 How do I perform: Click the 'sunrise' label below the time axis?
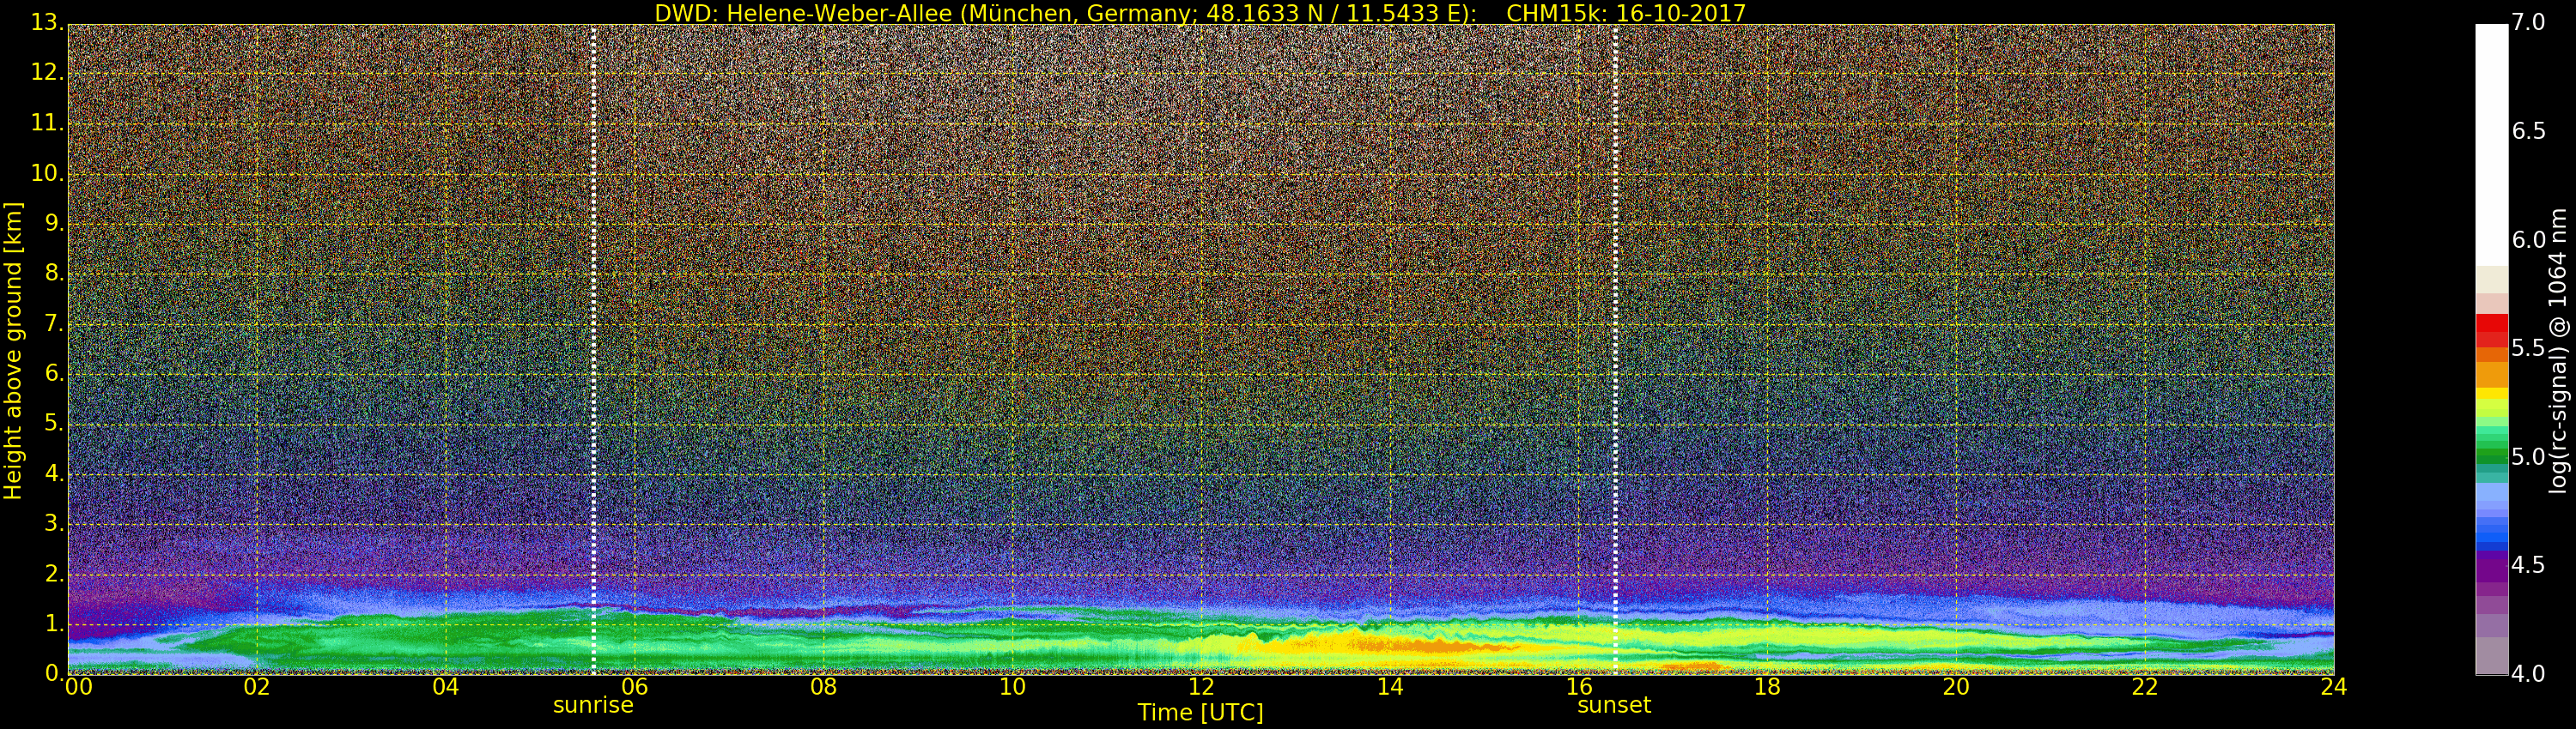(593, 705)
